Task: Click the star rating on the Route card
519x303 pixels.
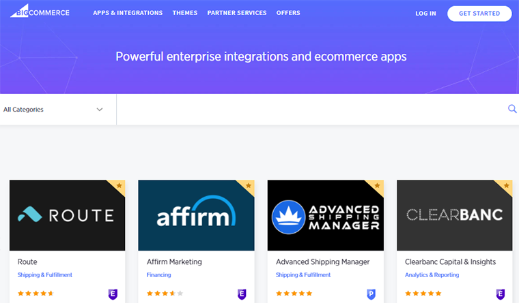Action: point(36,293)
